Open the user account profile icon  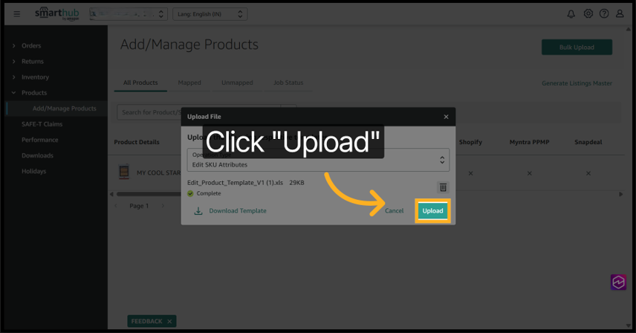(620, 13)
